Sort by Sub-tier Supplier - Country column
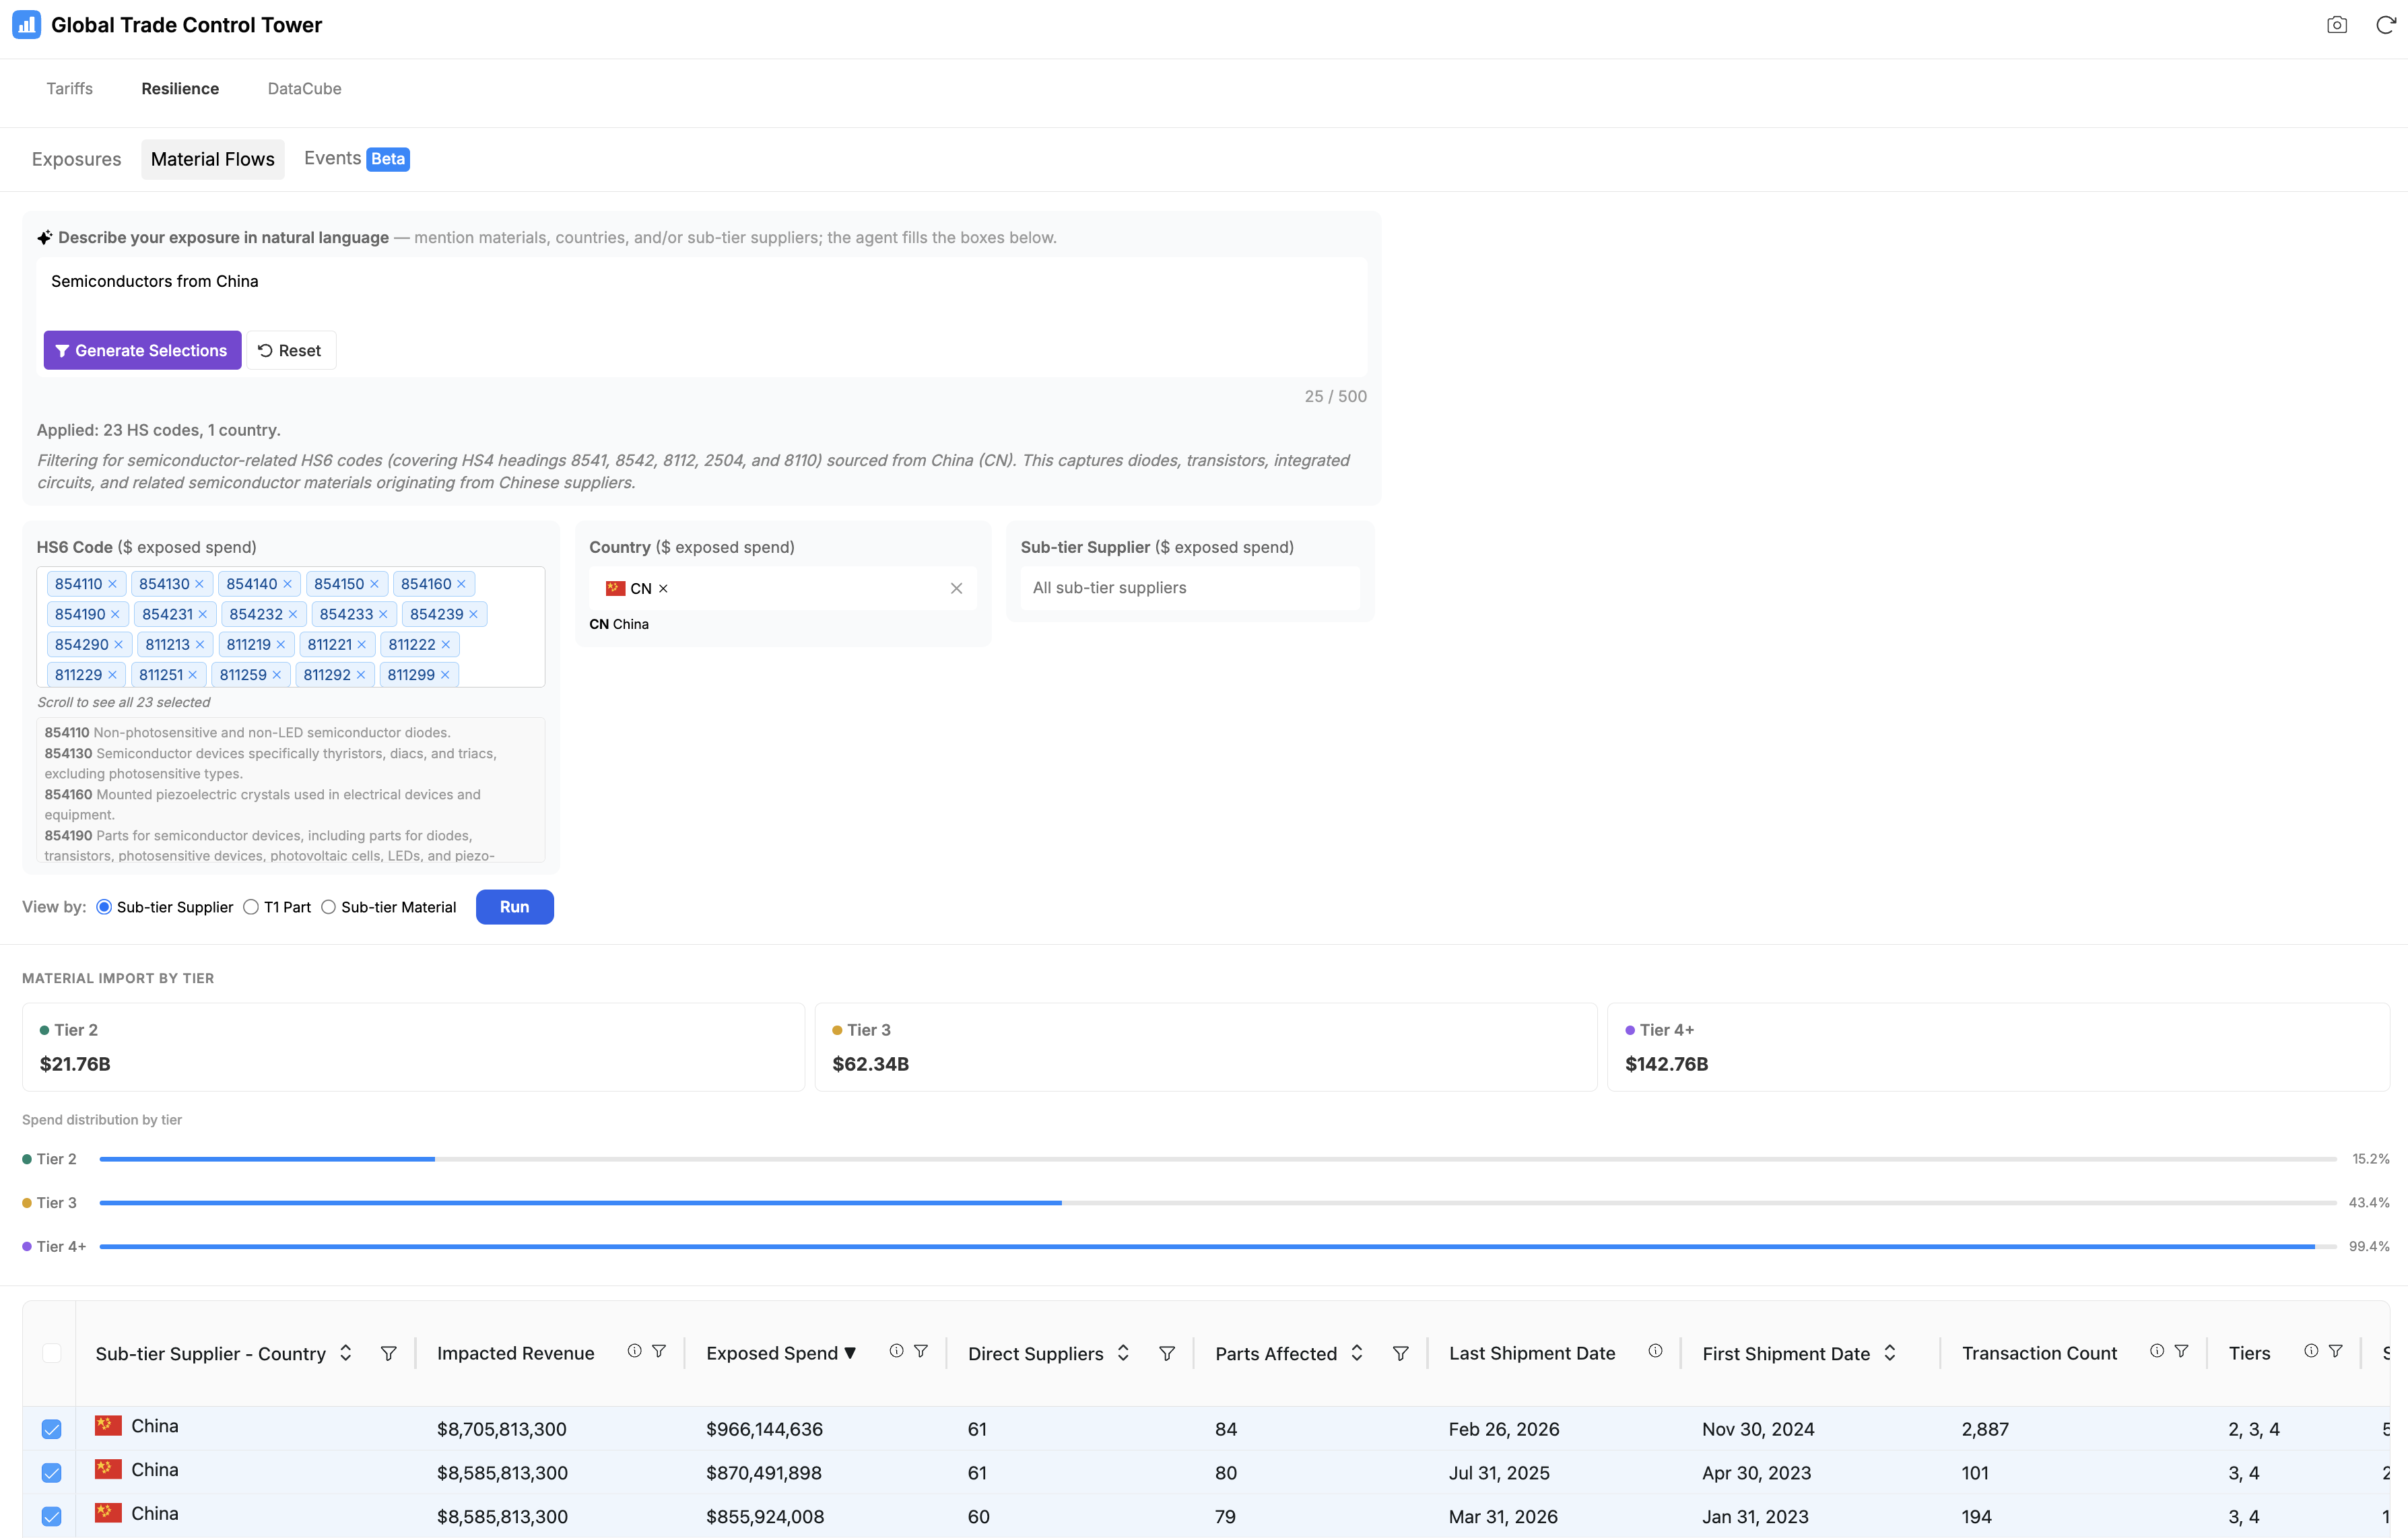 [x=346, y=1353]
